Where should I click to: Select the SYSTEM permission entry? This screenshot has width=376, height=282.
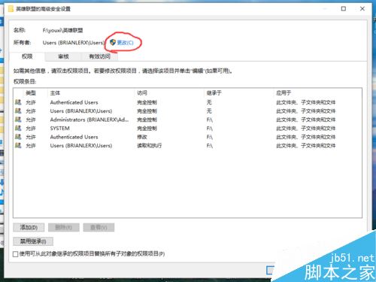click(x=187, y=129)
